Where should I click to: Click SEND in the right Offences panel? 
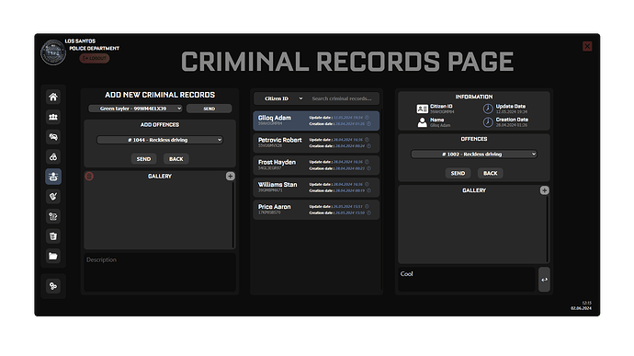(458, 173)
